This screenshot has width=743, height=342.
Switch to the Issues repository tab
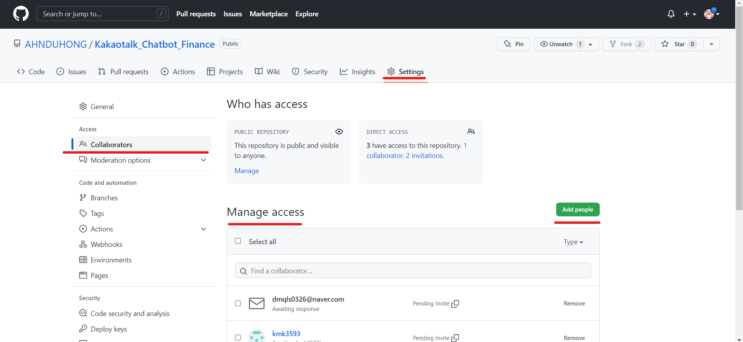click(x=71, y=71)
